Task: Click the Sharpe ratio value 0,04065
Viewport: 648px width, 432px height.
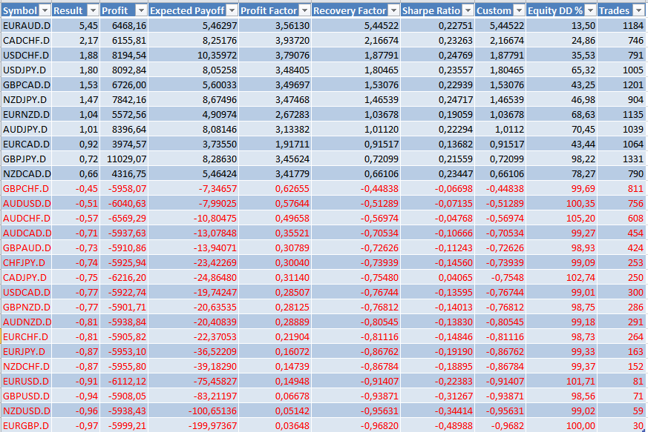Action: tap(456, 278)
